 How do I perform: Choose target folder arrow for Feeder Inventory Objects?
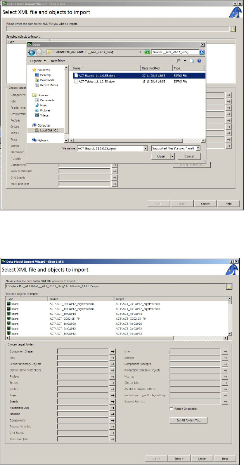[x=112, y=364]
